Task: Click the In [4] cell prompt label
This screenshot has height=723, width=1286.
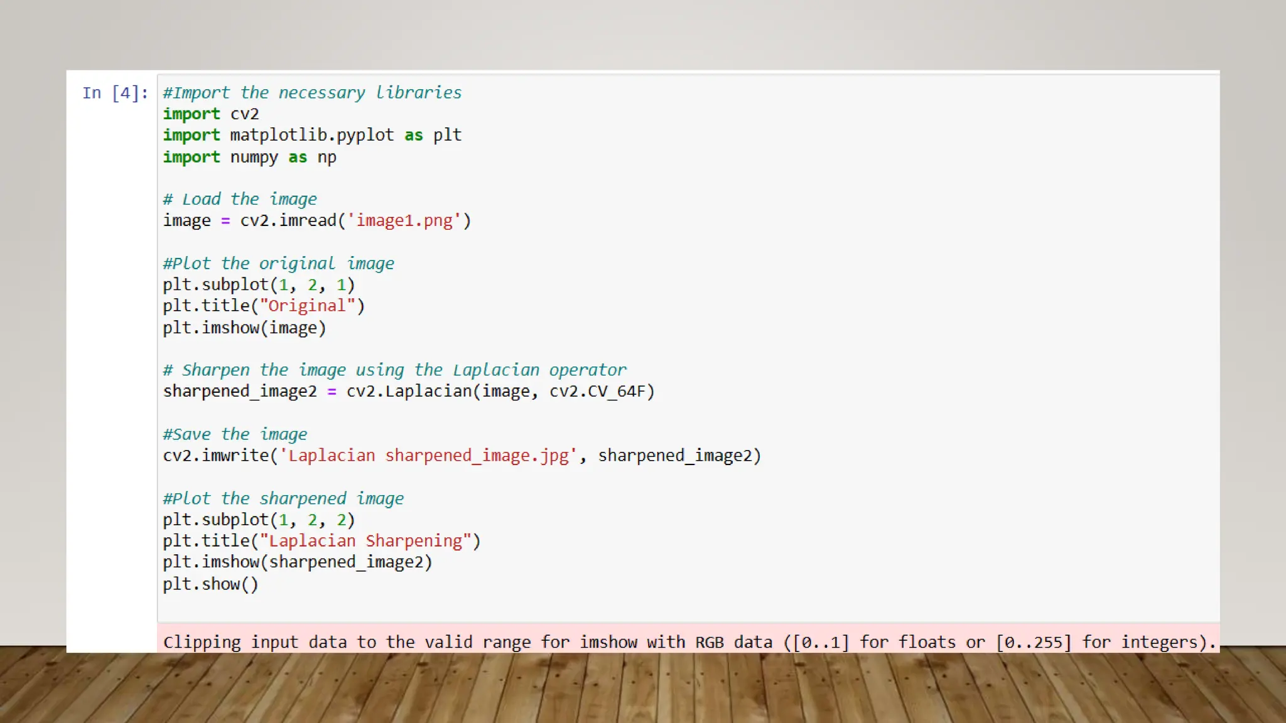Action: tap(115, 94)
